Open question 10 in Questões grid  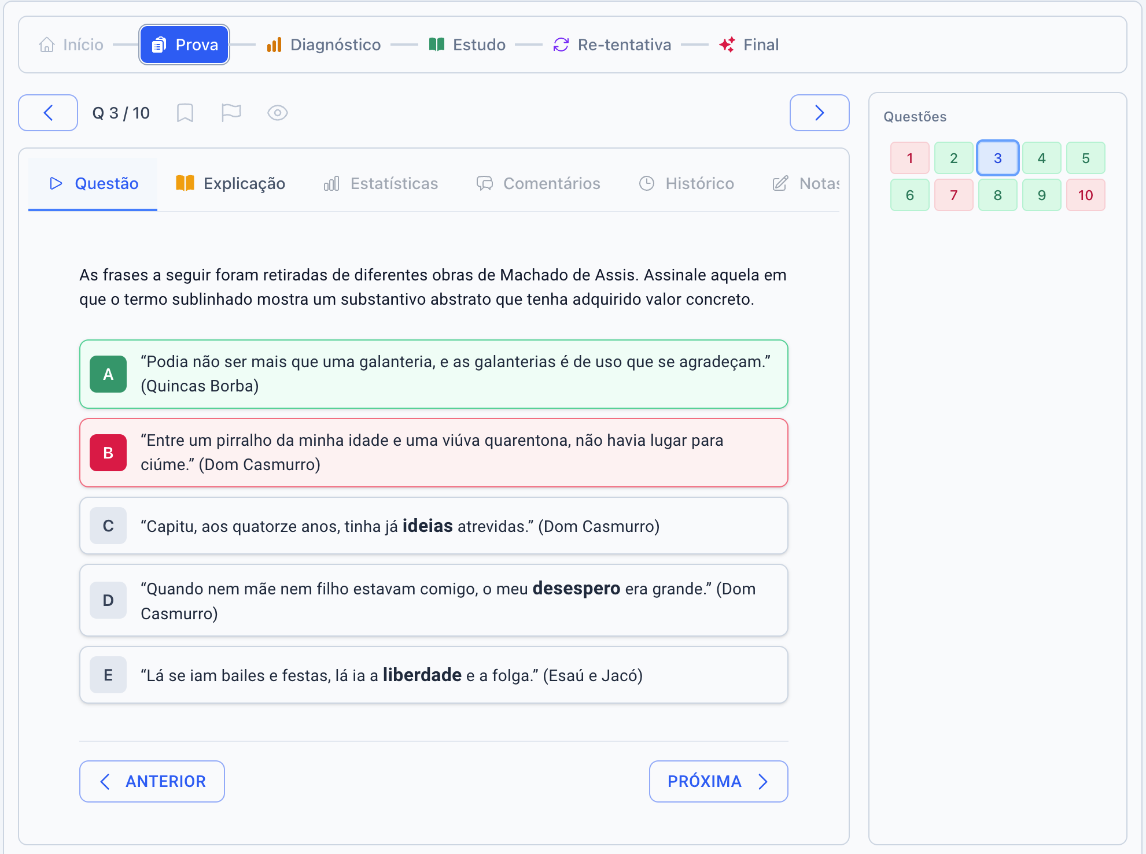pyautogui.click(x=1085, y=195)
